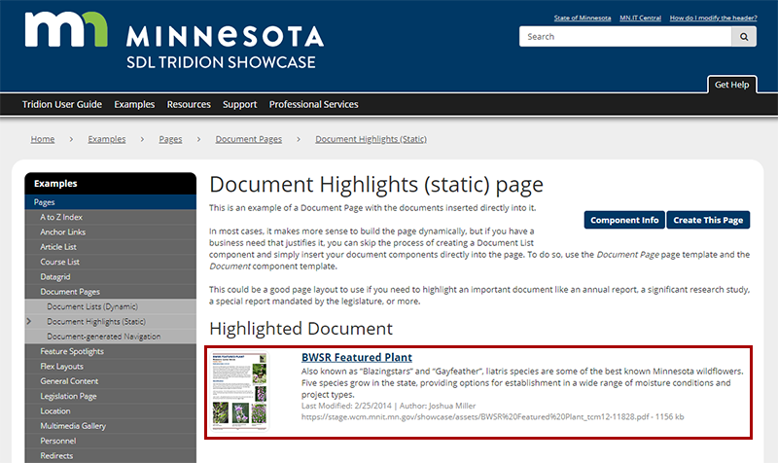This screenshot has height=463, width=778.
Task: Select Document Lists (Dynamic) in the sidebar
Action: [x=92, y=306]
